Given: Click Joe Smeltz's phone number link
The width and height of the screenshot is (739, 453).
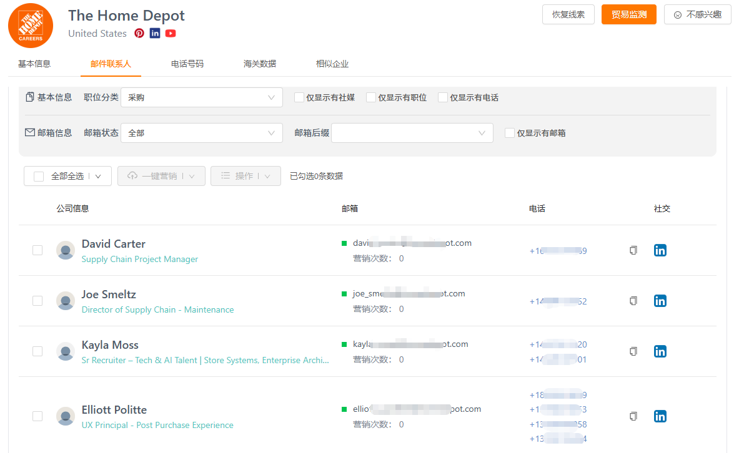Looking at the screenshot, I should (x=558, y=301).
